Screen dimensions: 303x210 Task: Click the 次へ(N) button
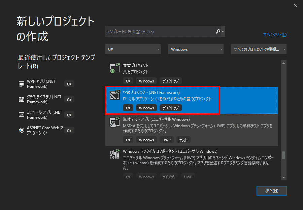pos(271,191)
